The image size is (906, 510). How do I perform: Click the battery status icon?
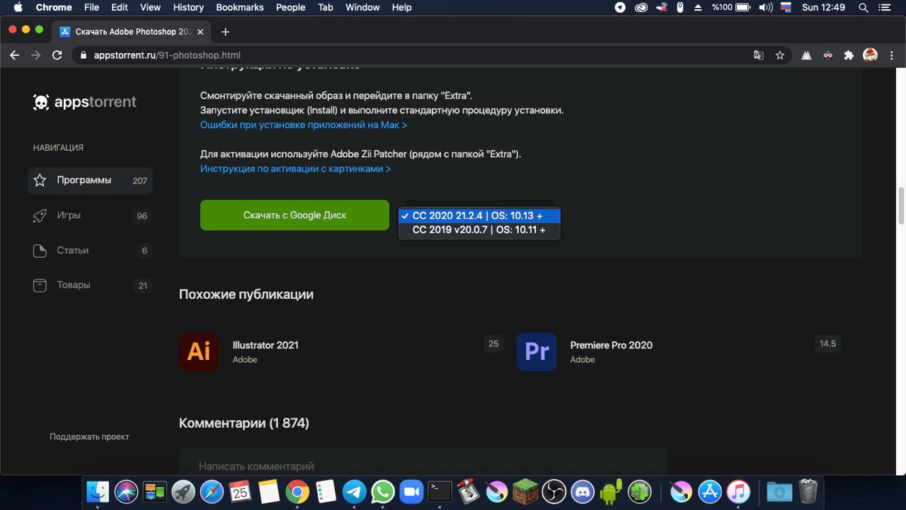pos(742,8)
